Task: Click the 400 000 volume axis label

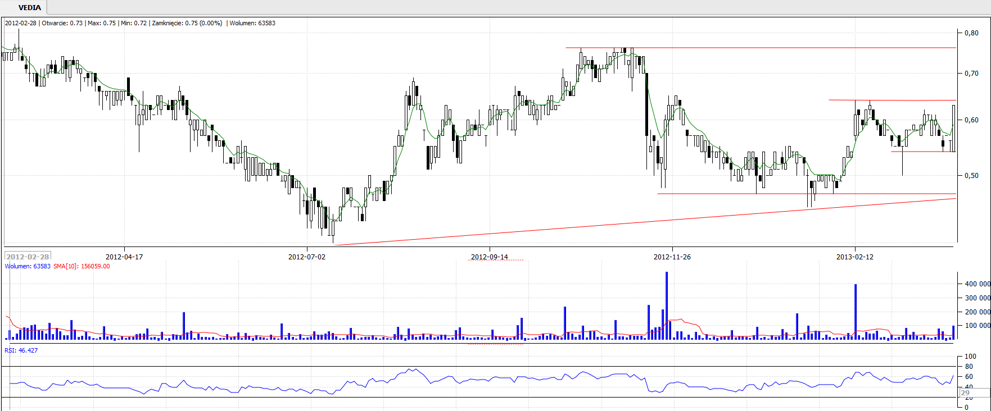Action: pos(977,284)
